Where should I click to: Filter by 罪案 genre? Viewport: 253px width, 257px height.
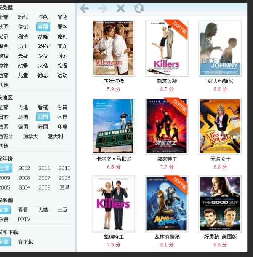[63, 27]
